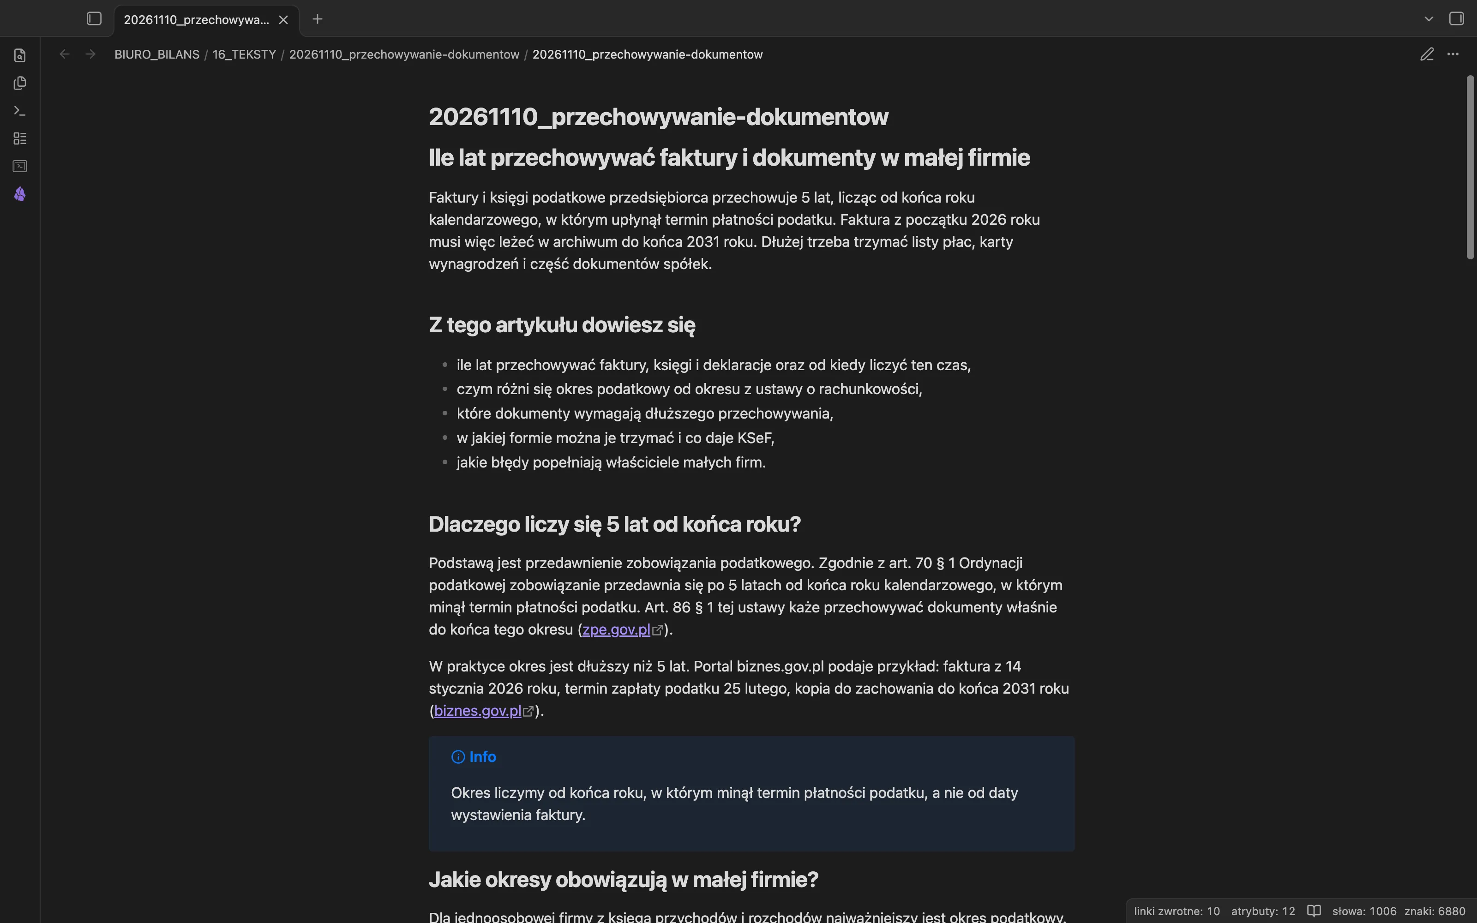Viewport: 1477px width, 923px height.
Task: Click bullet 'jakie błędy popełniają właściciele małych firm.'
Action: (x=611, y=462)
